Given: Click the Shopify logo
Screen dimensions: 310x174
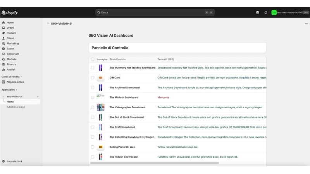Looking at the screenshot, I should tap(10, 12).
